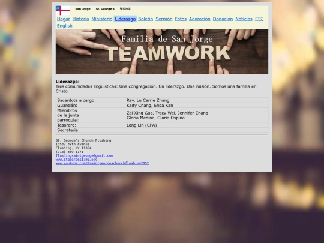Select 'Gloria Medina, Gloria Ospina' line
Image resolution: width=324 pixels, height=243 pixels.
coord(155,118)
